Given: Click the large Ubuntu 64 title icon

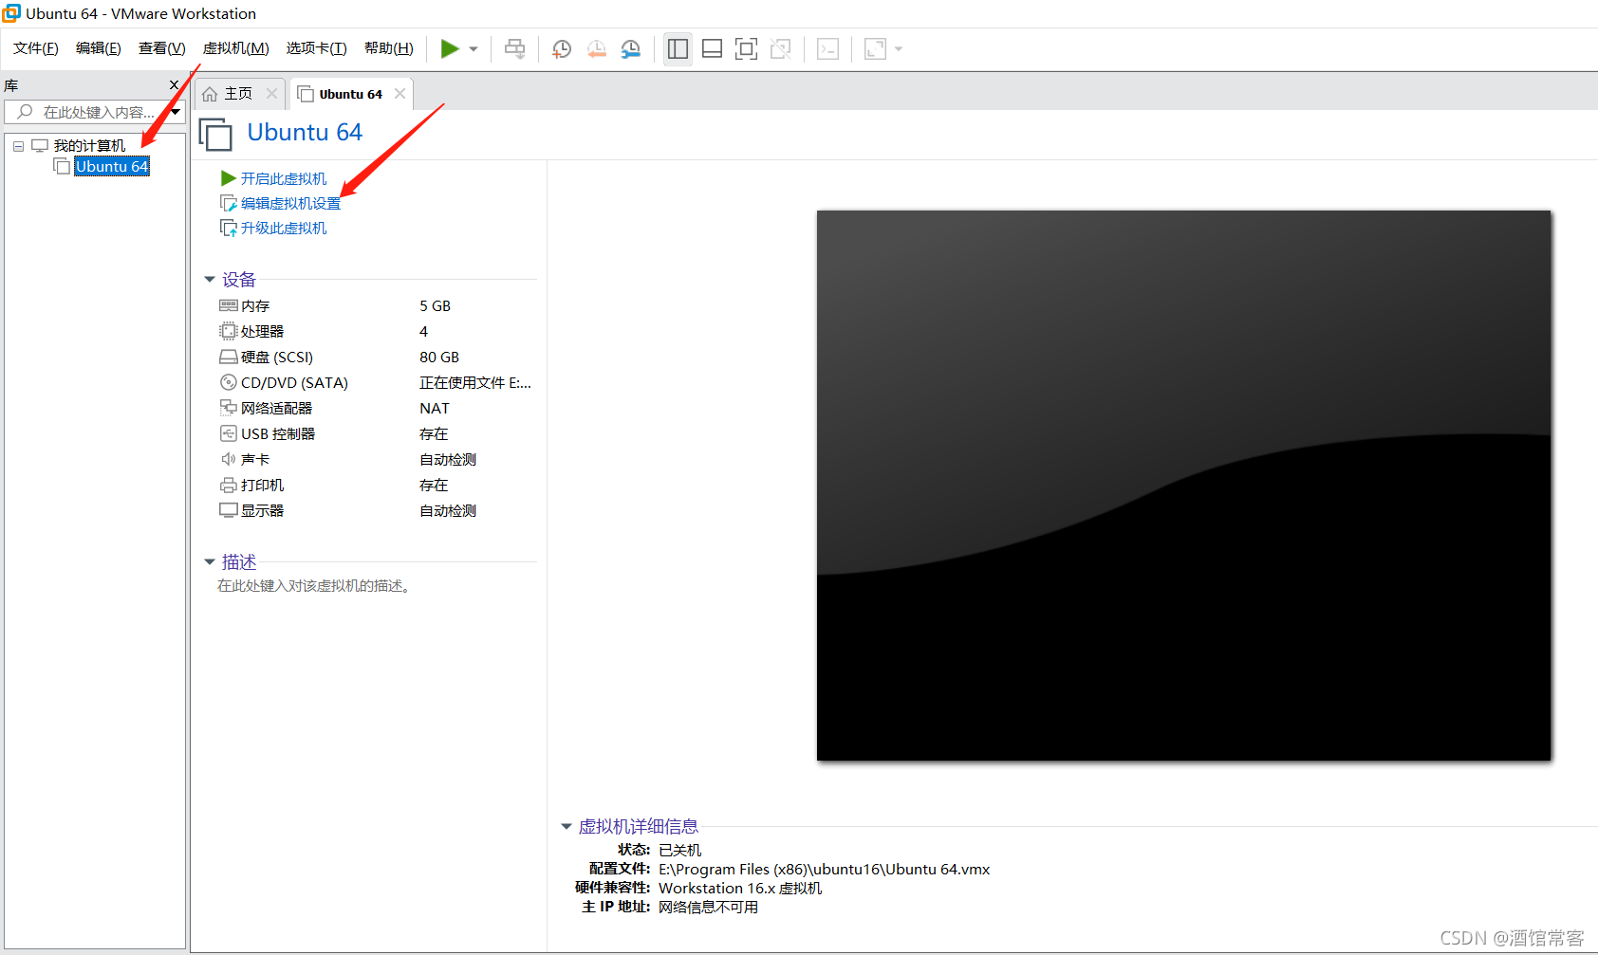Looking at the screenshot, I should pos(215,134).
